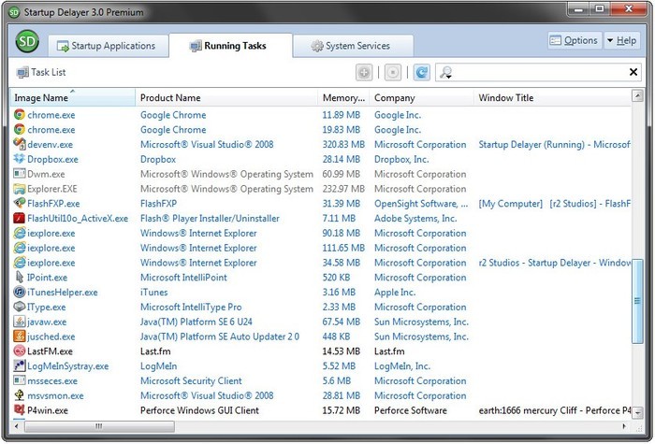Click the Dropbox.exe icon in the list

20,160
